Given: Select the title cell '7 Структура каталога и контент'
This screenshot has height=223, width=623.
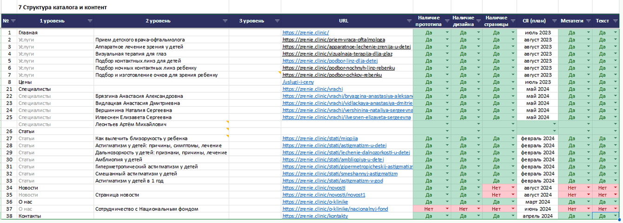Looking at the screenshot, I should [62, 7].
